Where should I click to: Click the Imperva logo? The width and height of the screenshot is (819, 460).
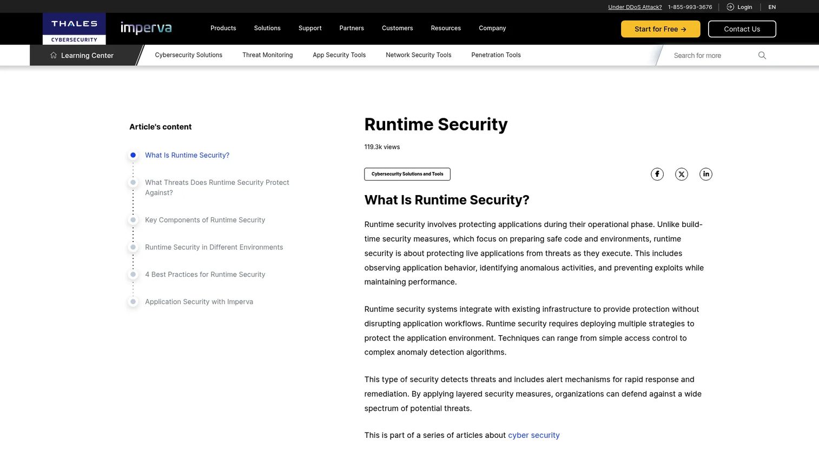click(x=146, y=28)
